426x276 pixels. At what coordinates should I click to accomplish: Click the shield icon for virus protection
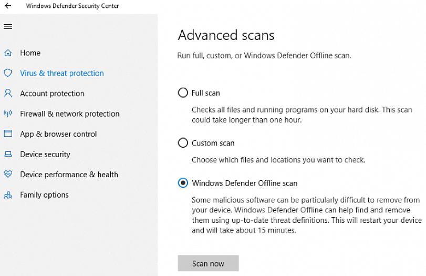tap(8, 73)
